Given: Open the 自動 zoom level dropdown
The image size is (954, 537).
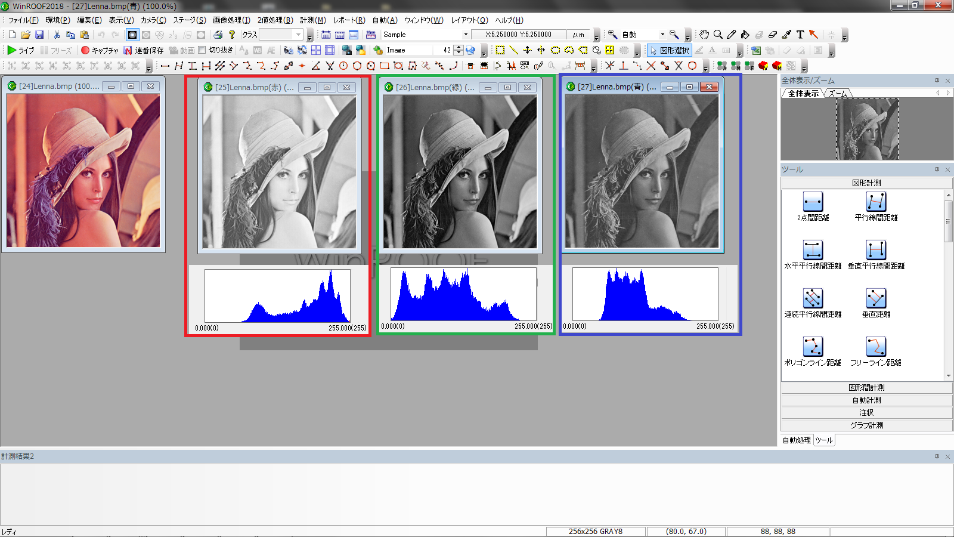Looking at the screenshot, I should (662, 35).
